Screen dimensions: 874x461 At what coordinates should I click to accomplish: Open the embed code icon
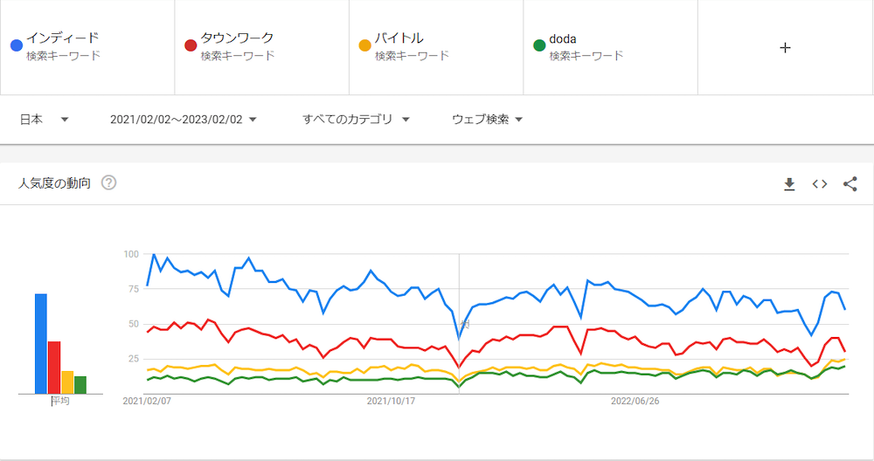(x=819, y=184)
